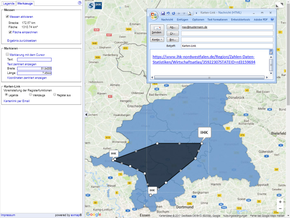Go to the previous item arrow in quick access toolbar
This screenshot has width=290, height=218.
point(179,13)
